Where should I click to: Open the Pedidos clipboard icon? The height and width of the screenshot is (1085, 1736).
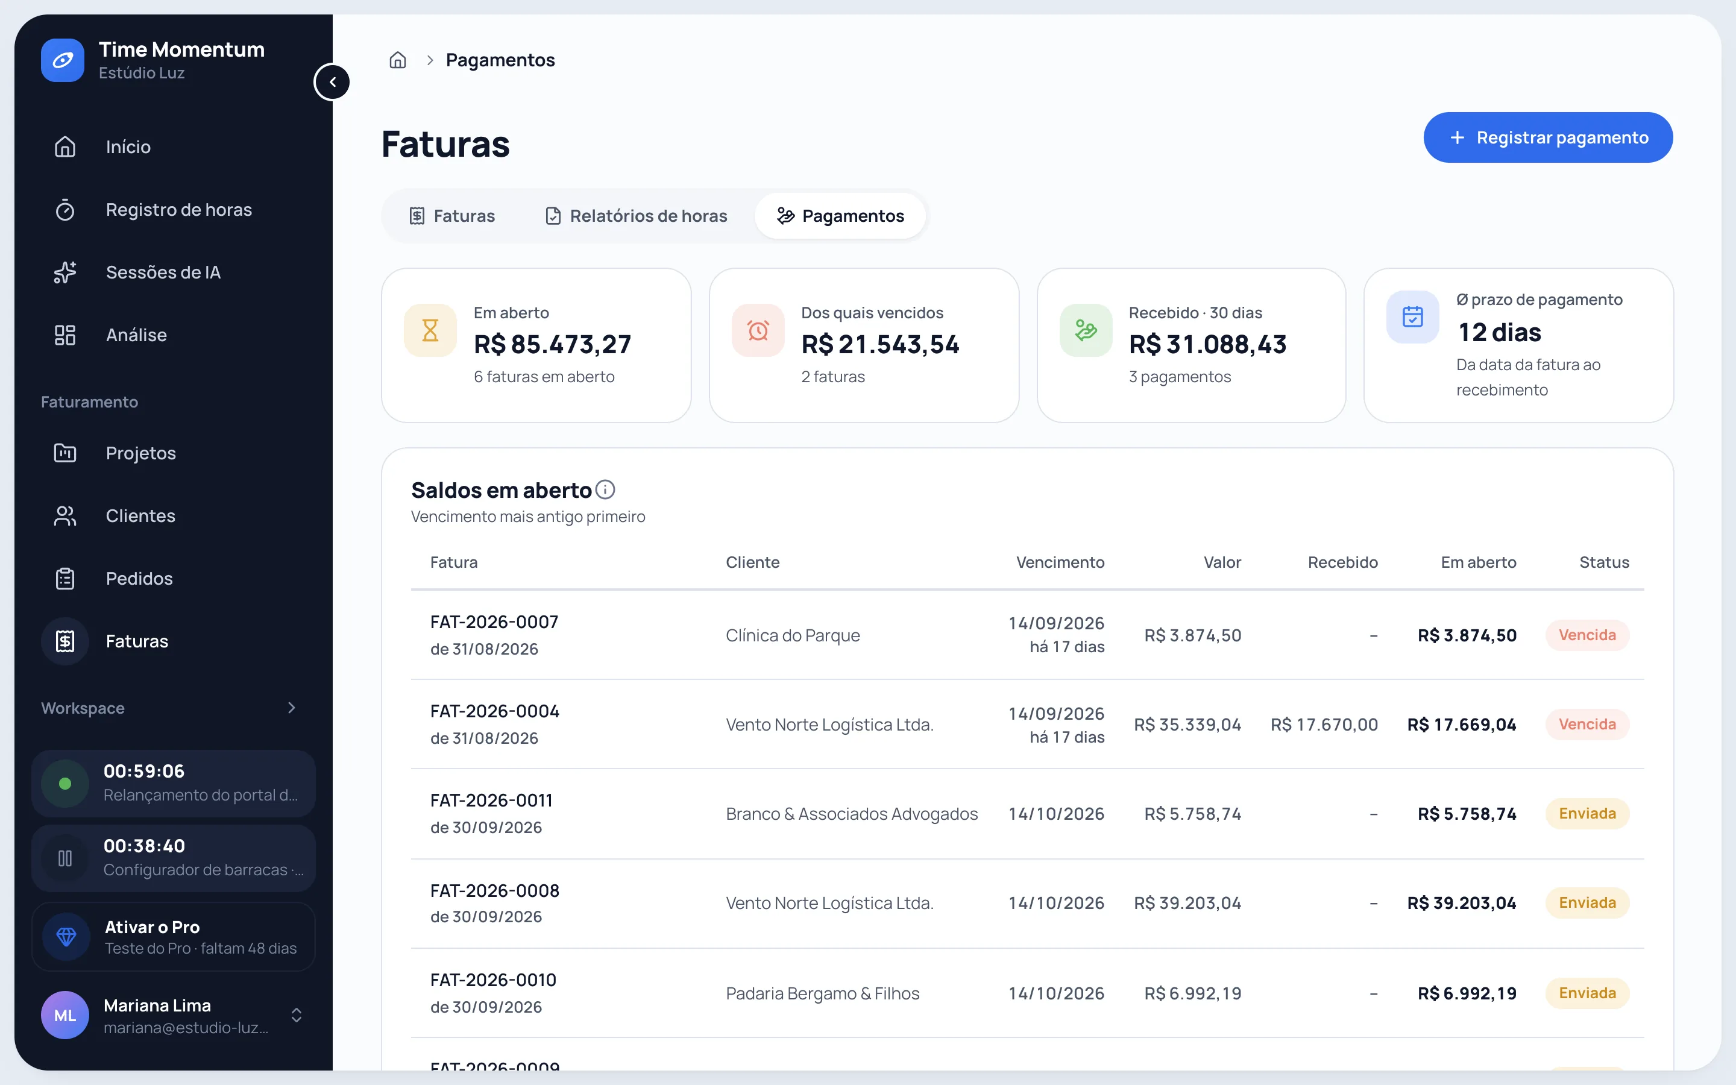[65, 579]
